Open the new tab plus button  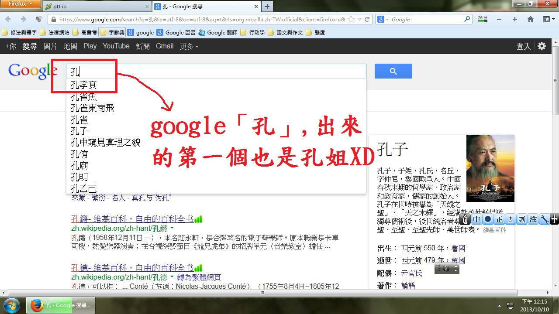[267, 6]
